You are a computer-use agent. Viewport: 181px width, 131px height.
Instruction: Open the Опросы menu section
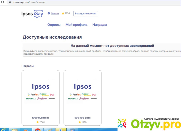coord(54,25)
